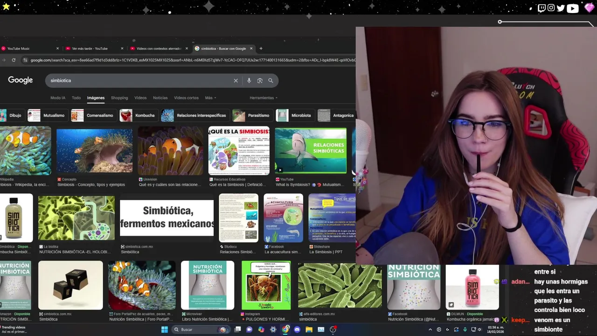Select the Todo search tab
This screenshot has width=597, height=336.
click(76, 98)
